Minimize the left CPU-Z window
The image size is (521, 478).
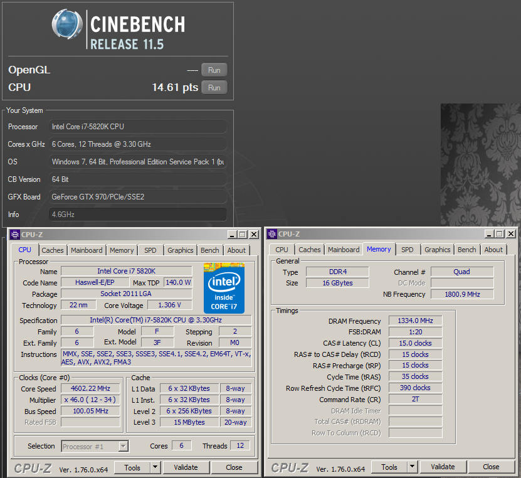click(232, 235)
